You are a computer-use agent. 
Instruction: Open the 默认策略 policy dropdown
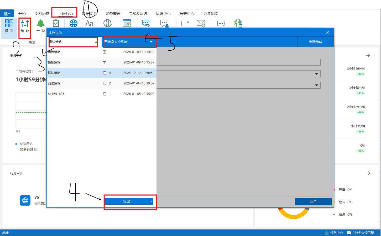[x=73, y=42]
